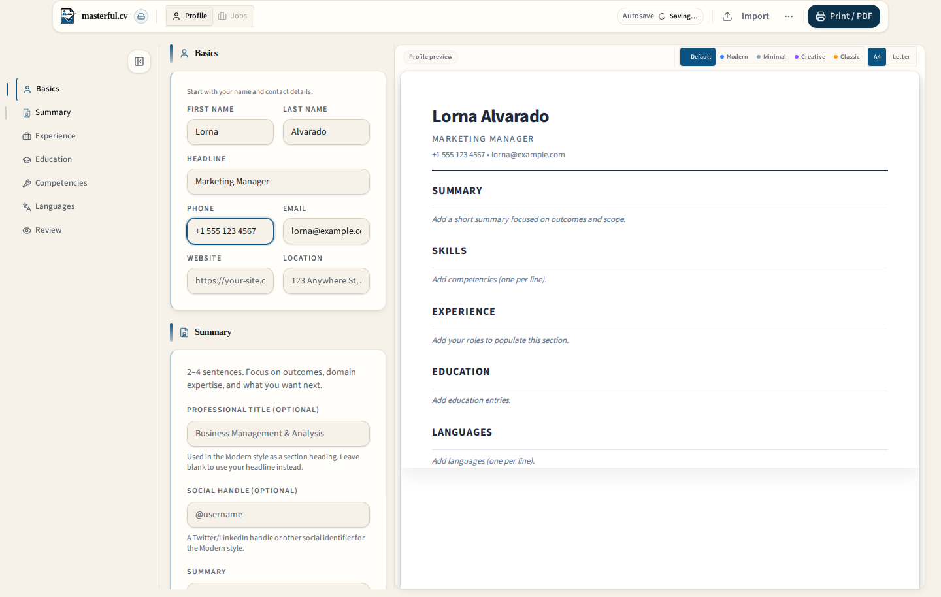Select the Modern template style
Viewport: 941px width, 597px height.
(734, 57)
